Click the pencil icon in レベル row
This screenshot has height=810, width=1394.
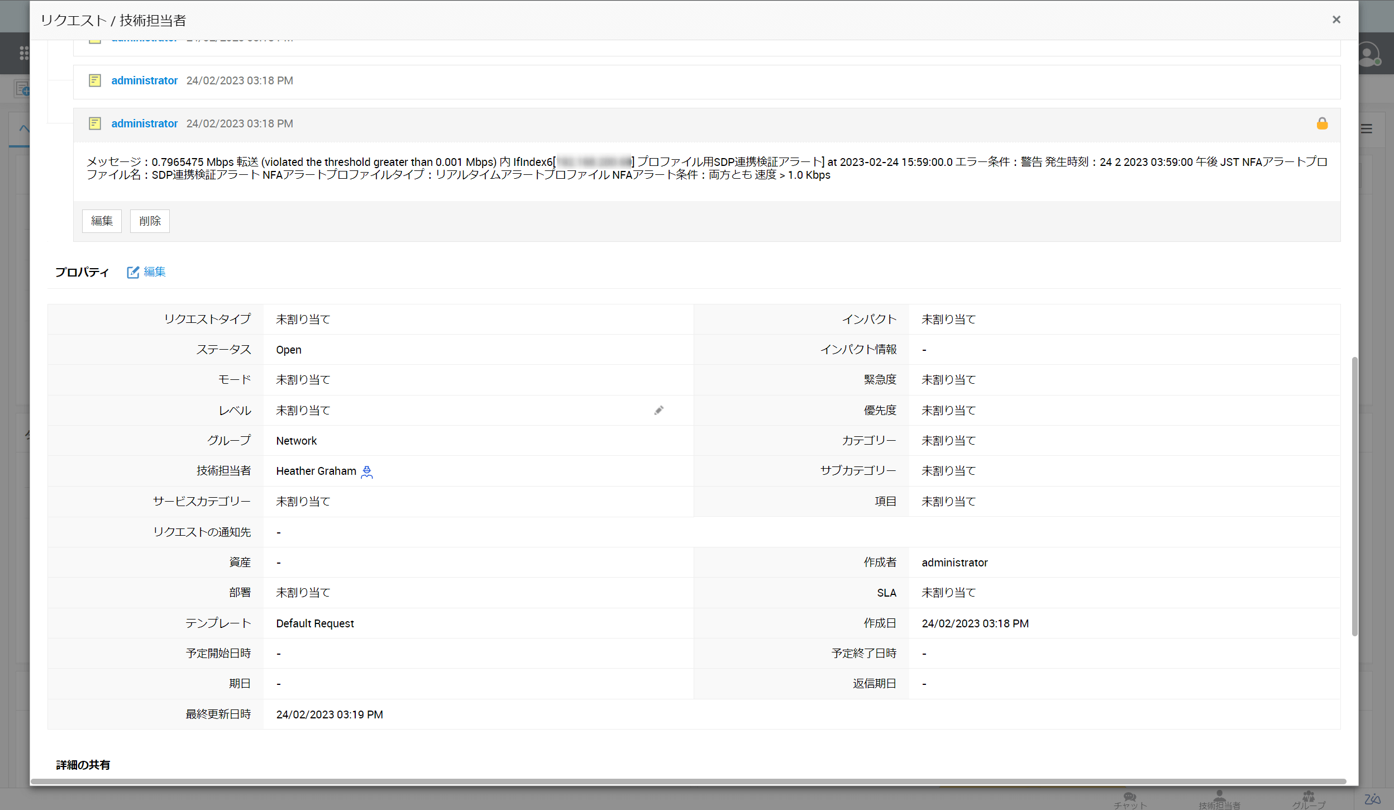click(659, 411)
